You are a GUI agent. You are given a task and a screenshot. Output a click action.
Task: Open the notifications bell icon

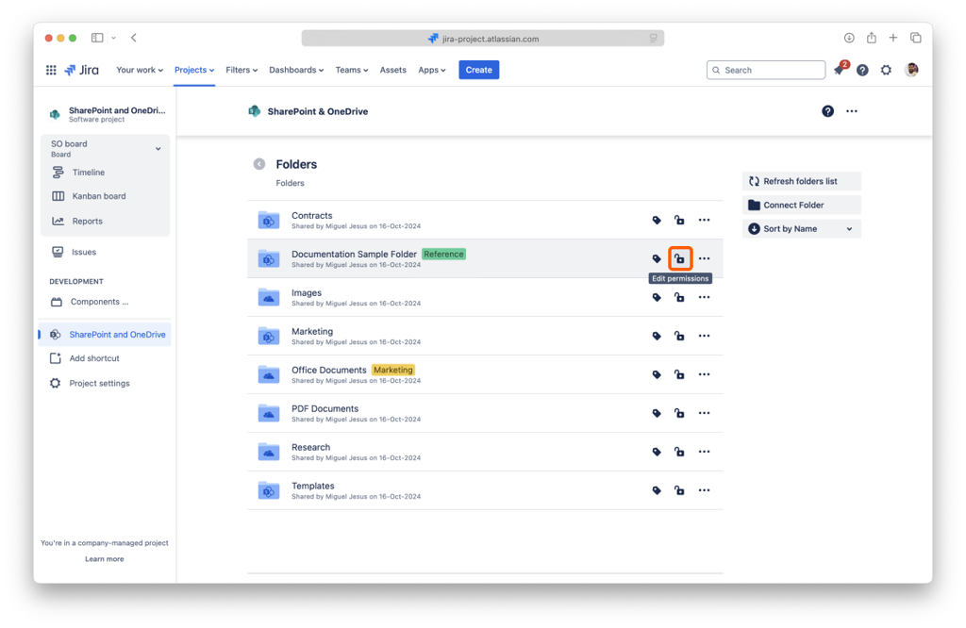tap(839, 71)
